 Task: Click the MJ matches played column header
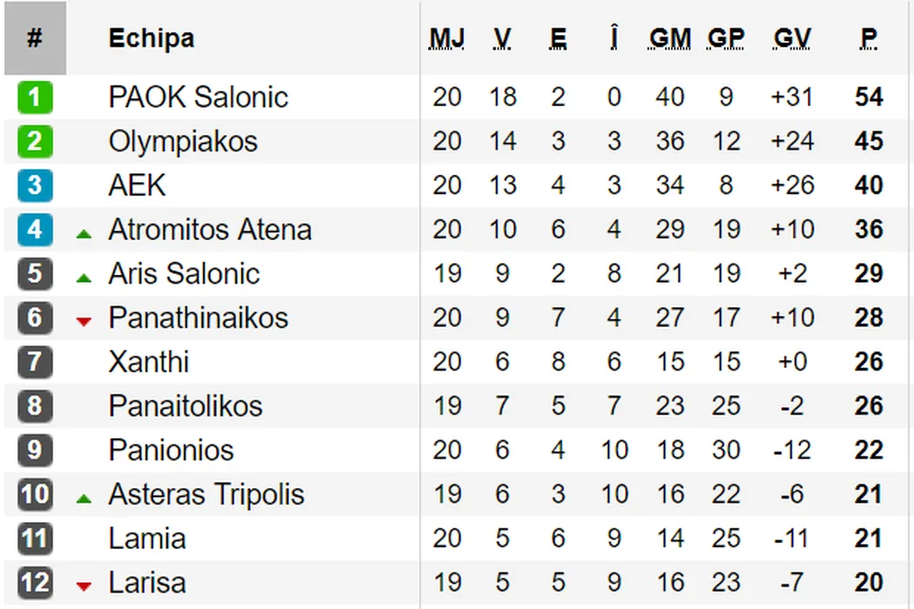447,38
